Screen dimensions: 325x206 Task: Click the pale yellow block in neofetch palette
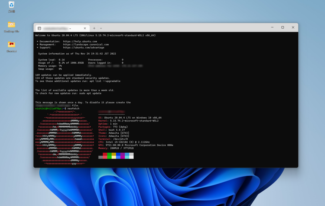[x=114, y=157]
